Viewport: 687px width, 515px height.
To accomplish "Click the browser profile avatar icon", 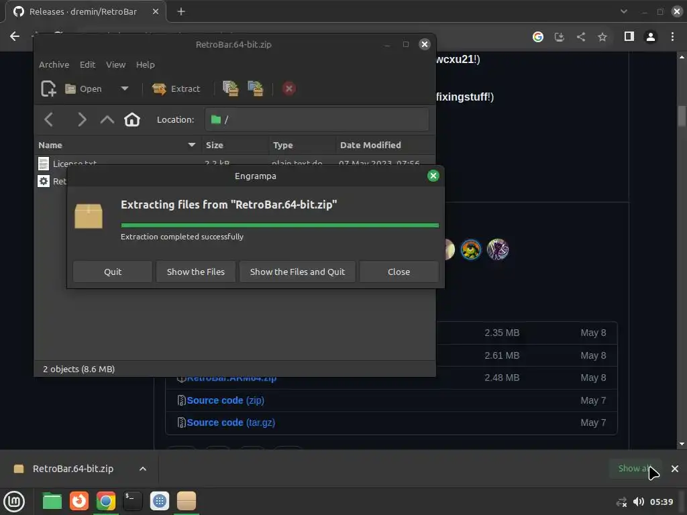I will tap(651, 37).
